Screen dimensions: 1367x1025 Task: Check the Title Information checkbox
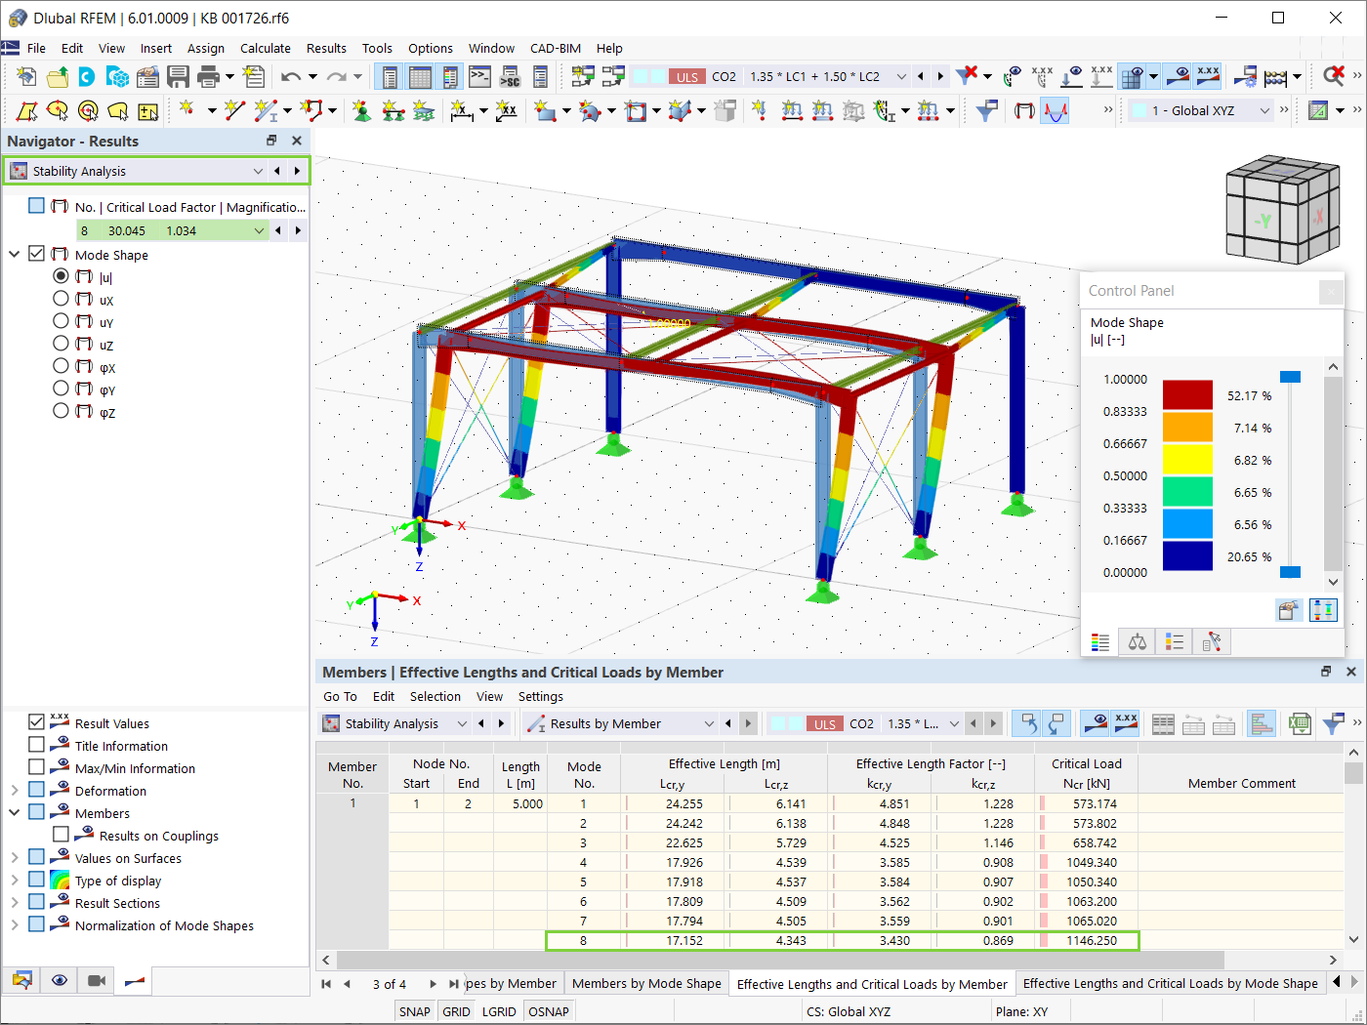click(36, 745)
